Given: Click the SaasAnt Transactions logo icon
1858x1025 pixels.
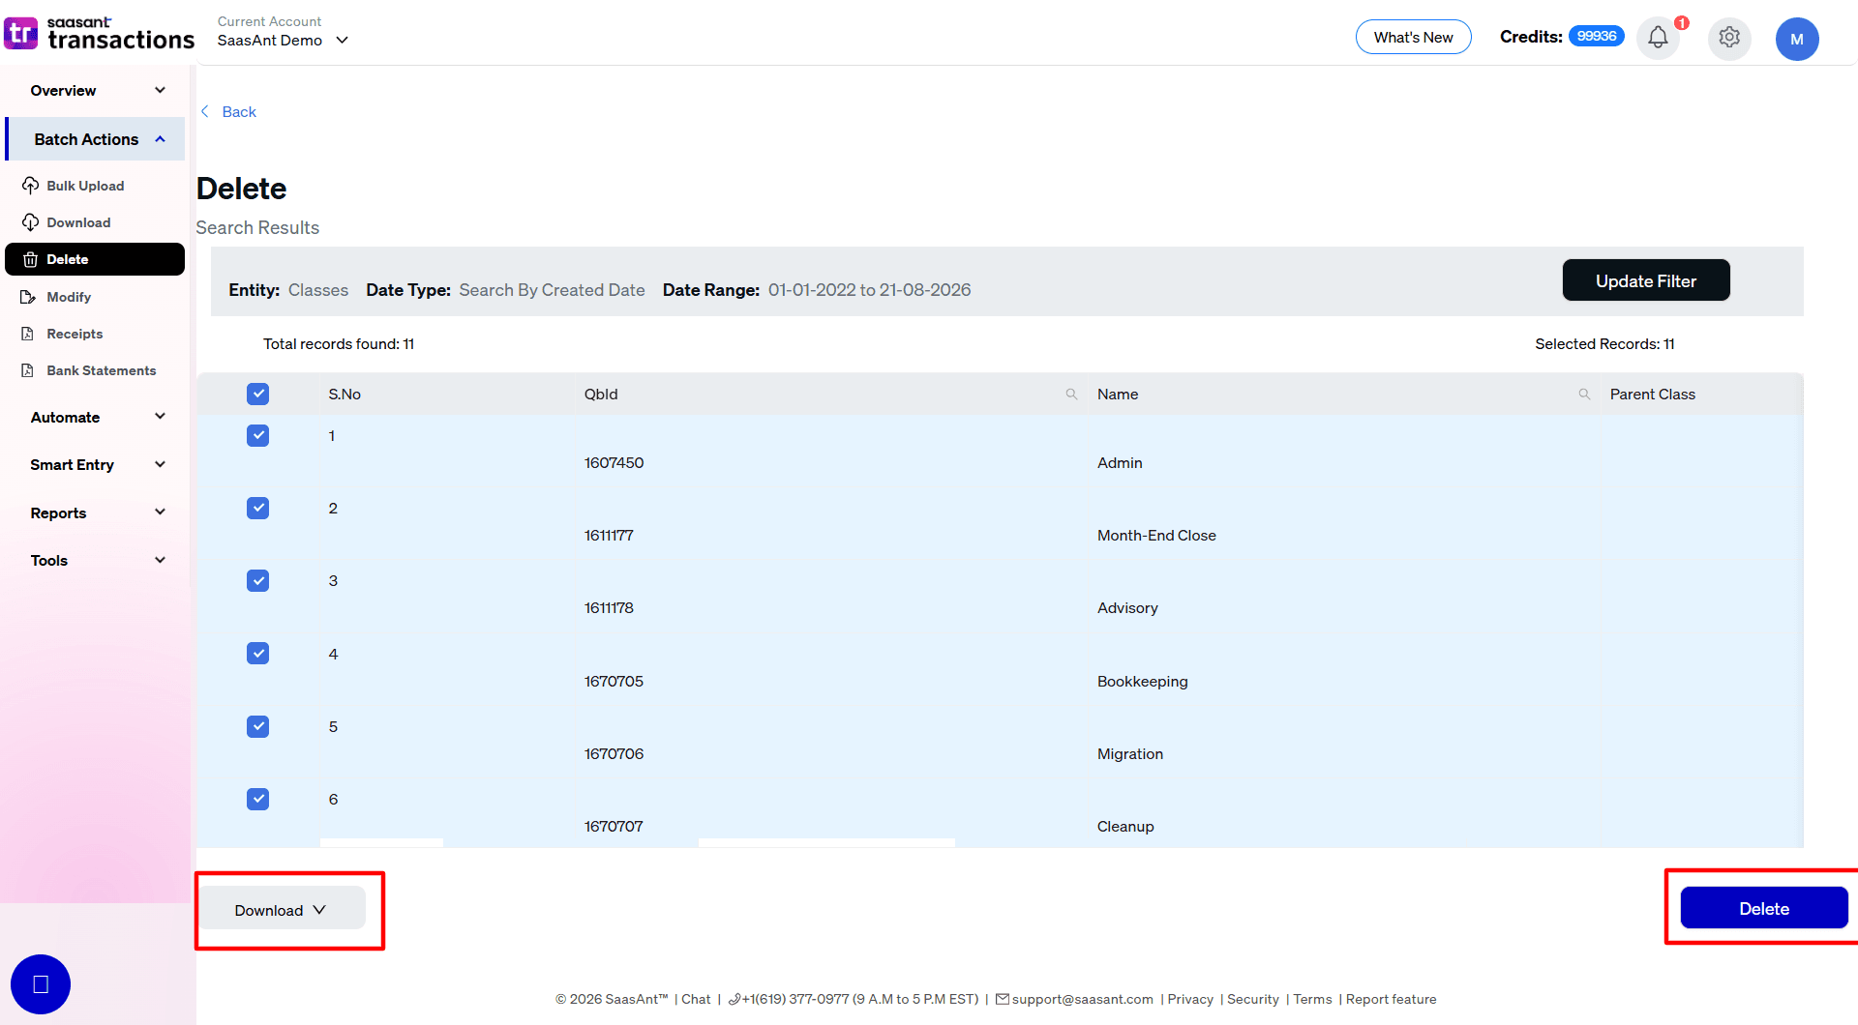Looking at the screenshot, I should [21, 34].
